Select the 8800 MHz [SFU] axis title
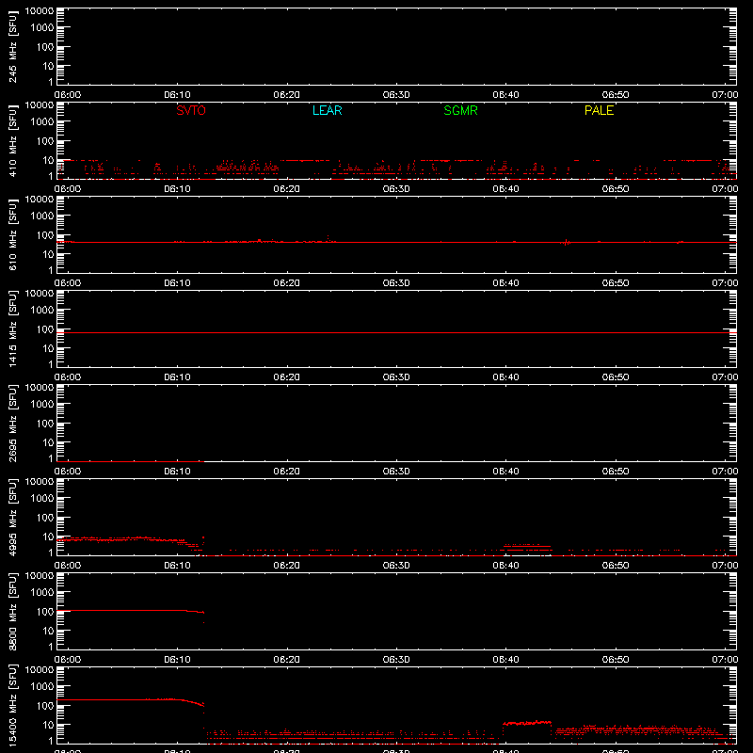The image size is (753, 753). pos(12,611)
